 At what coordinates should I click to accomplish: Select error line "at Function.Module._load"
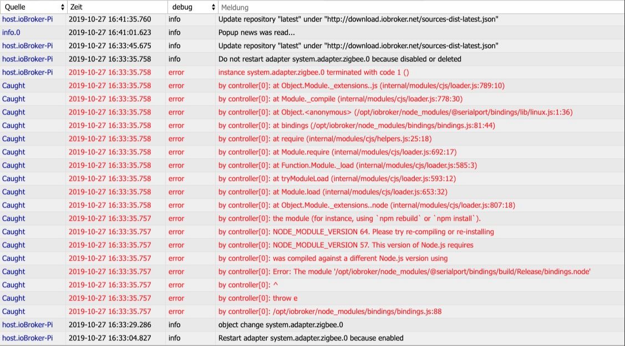coord(348,166)
